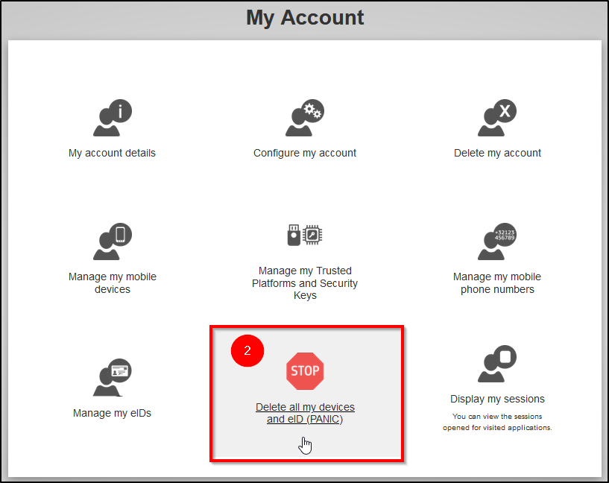Image resolution: width=609 pixels, height=483 pixels.
Task: Click the mobile devices phone icon
Action: 113,241
